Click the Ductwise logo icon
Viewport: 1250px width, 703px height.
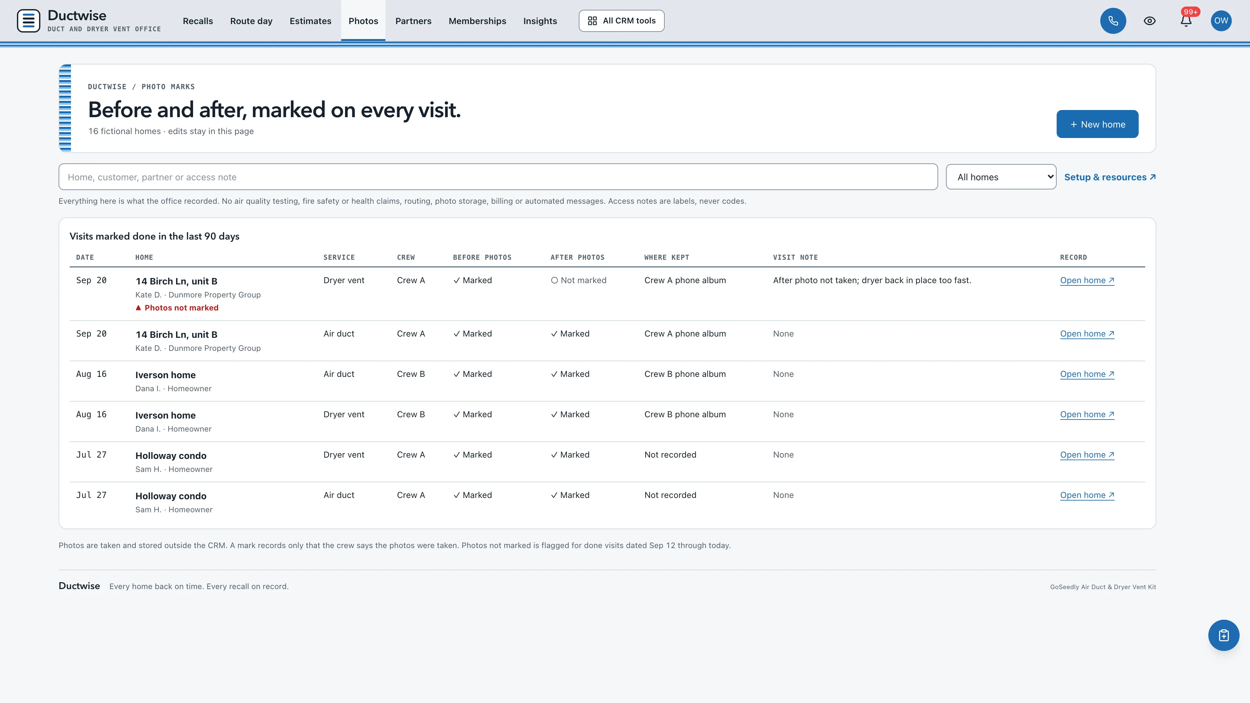29,21
